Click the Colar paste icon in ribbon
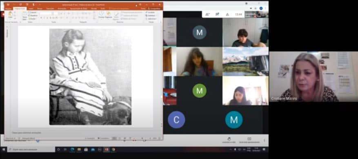Viewport: 358px width, 159px height. coord(10,15)
